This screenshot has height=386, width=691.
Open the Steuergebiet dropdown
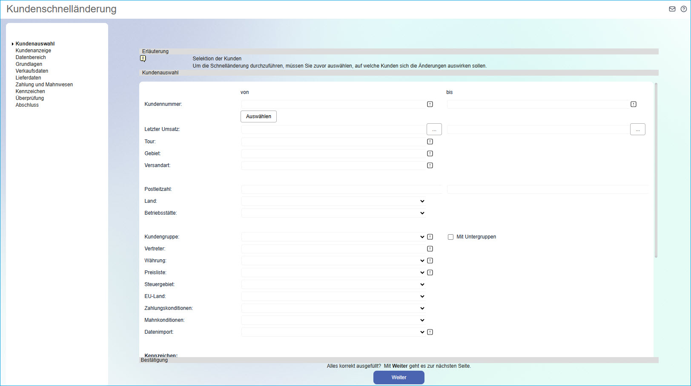tap(333, 284)
